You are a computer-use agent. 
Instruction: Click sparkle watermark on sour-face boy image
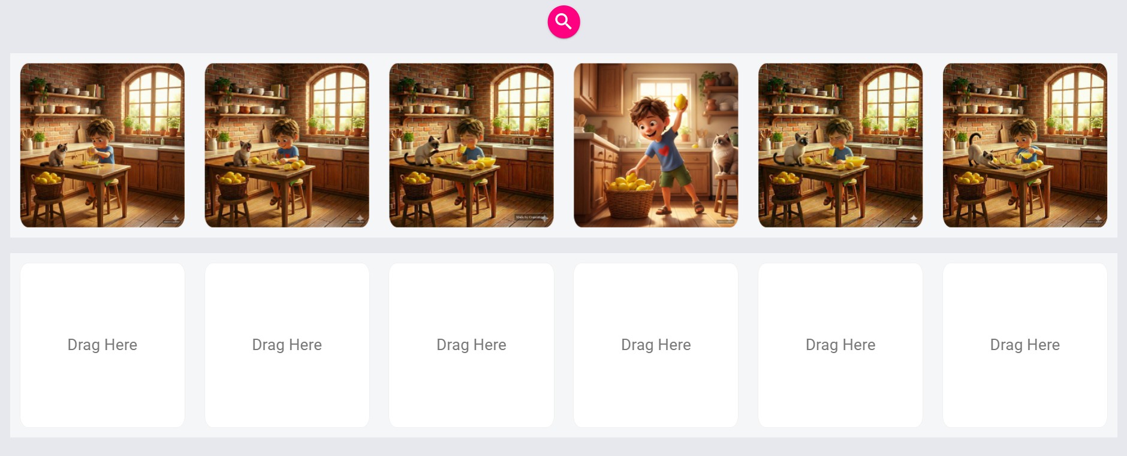click(x=913, y=218)
